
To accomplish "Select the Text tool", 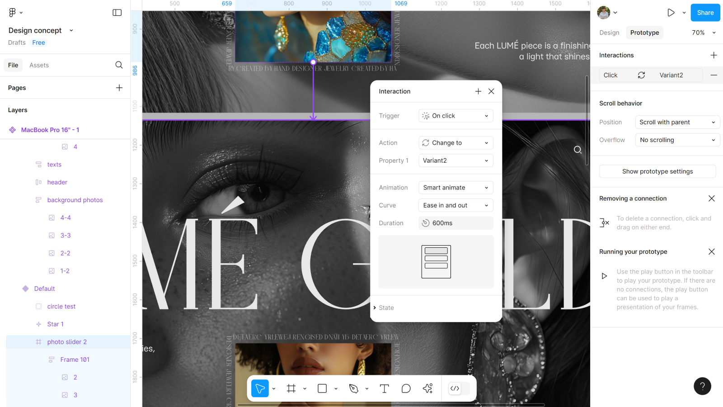I will [x=384, y=388].
